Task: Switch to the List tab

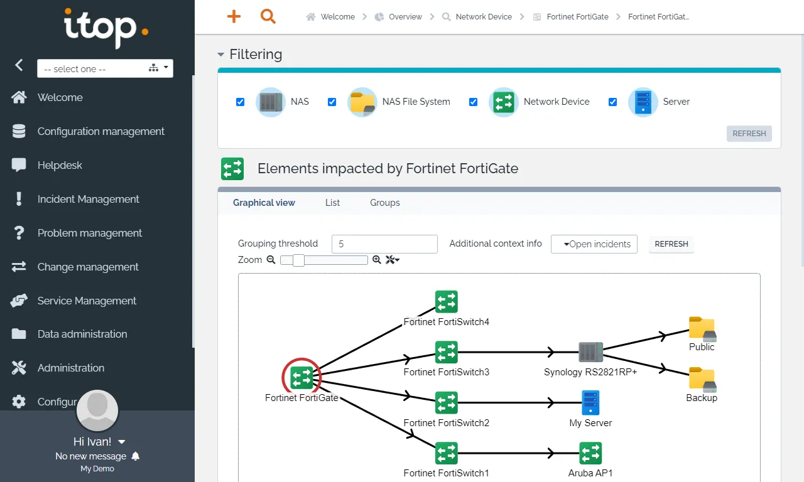Action: pos(332,203)
